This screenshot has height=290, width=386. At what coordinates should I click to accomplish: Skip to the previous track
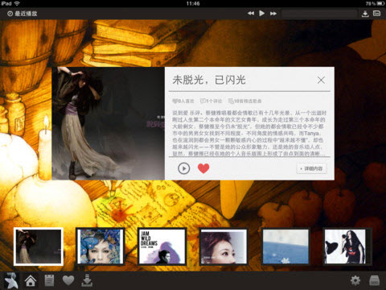251,14
